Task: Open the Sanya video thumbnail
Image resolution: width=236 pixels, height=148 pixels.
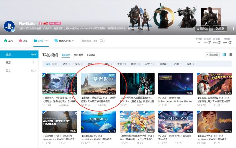Action: (x=214, y=122)
